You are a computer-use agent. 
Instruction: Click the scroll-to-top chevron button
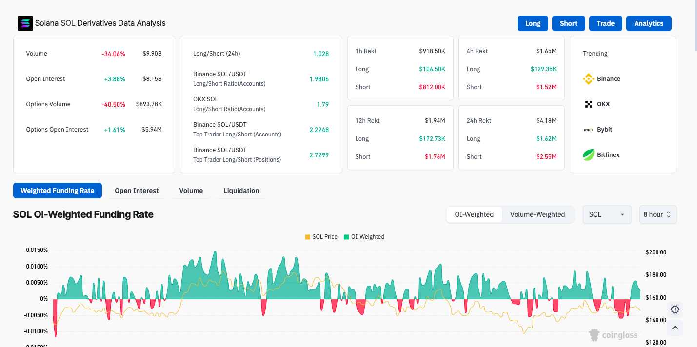(675, 328)
